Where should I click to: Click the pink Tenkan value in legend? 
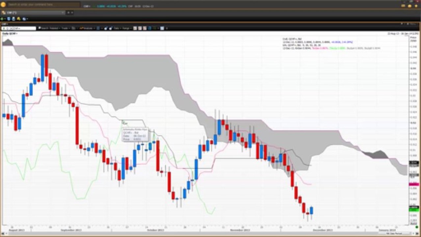pos(320,48)
